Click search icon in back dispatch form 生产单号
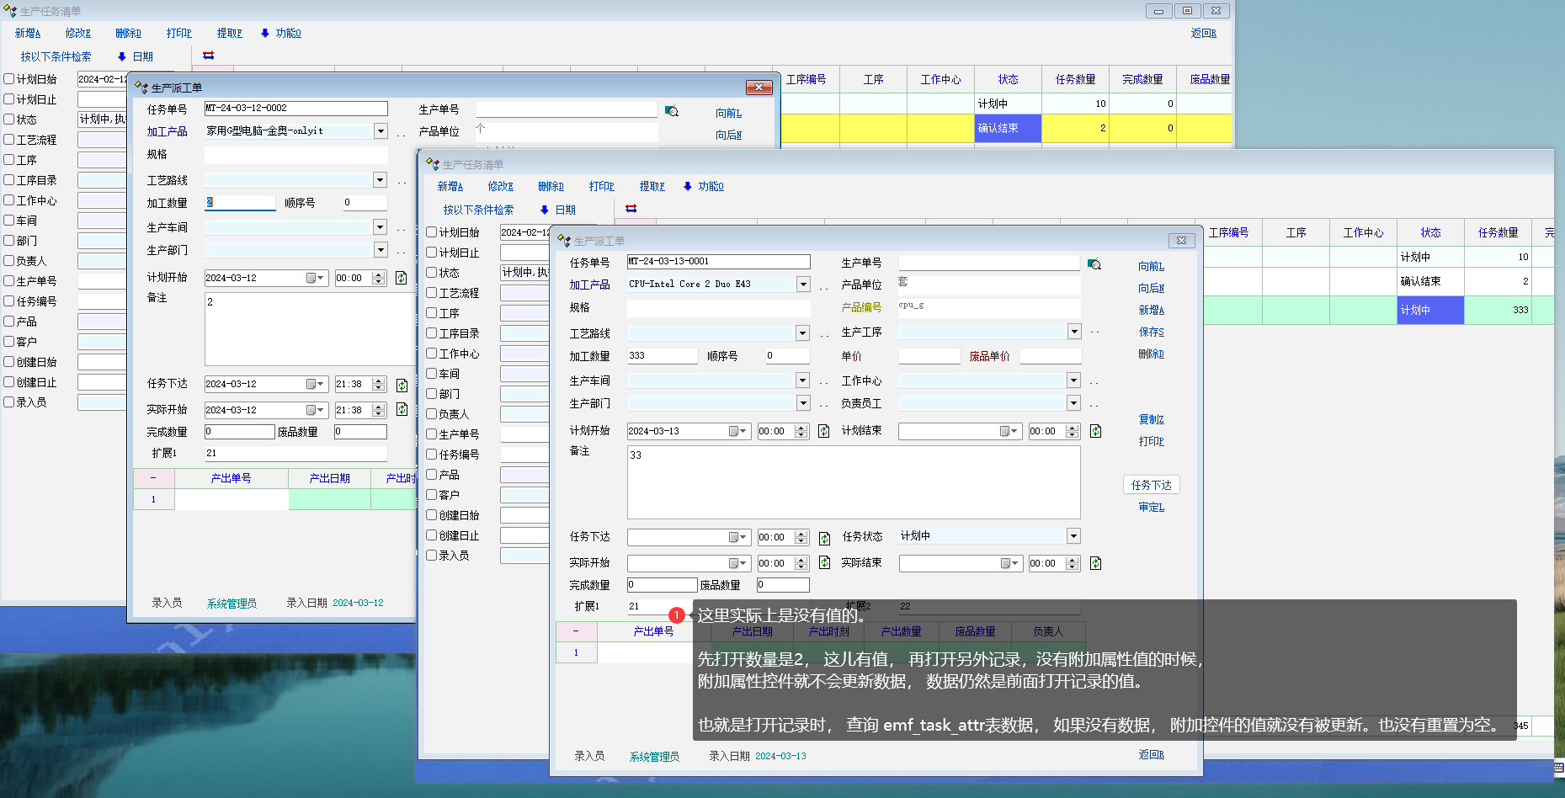 pos(672,111)
